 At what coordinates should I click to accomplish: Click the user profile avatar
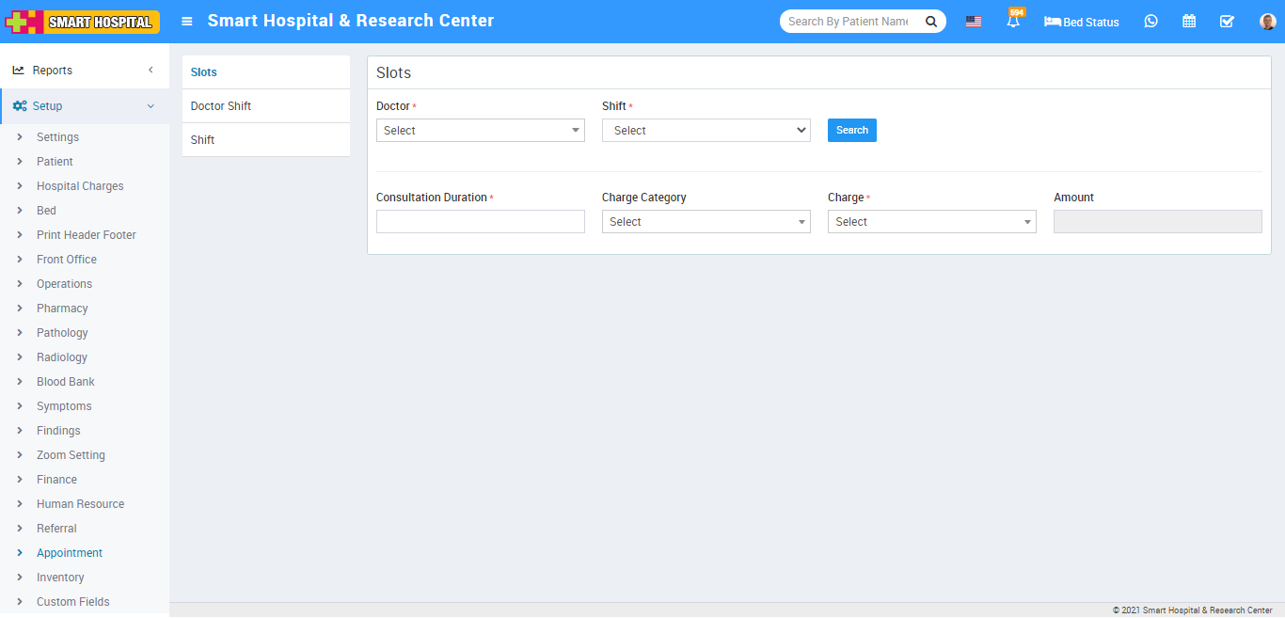1267,21
